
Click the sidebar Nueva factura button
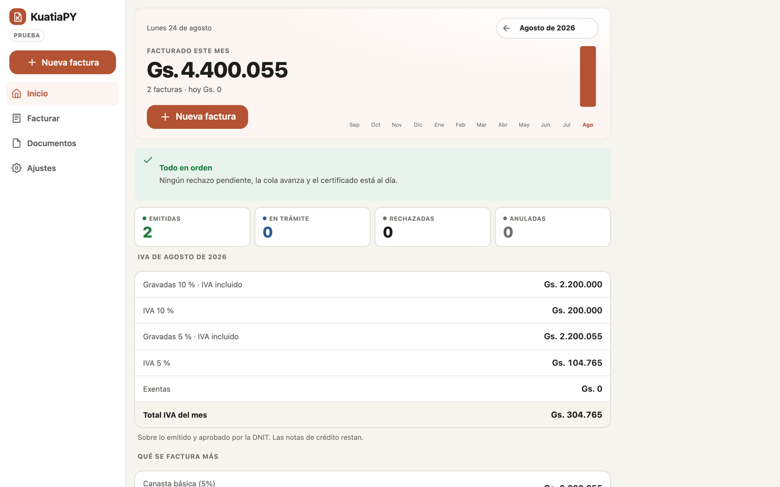click(62, 62)
